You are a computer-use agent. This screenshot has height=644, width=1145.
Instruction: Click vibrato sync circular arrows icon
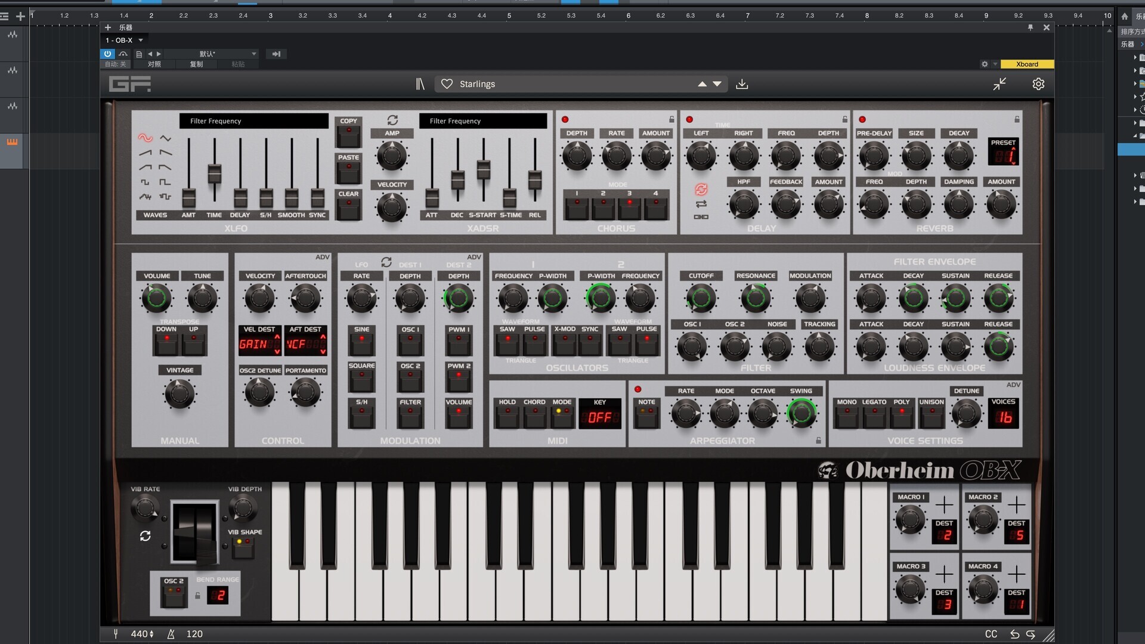point(145,536)
